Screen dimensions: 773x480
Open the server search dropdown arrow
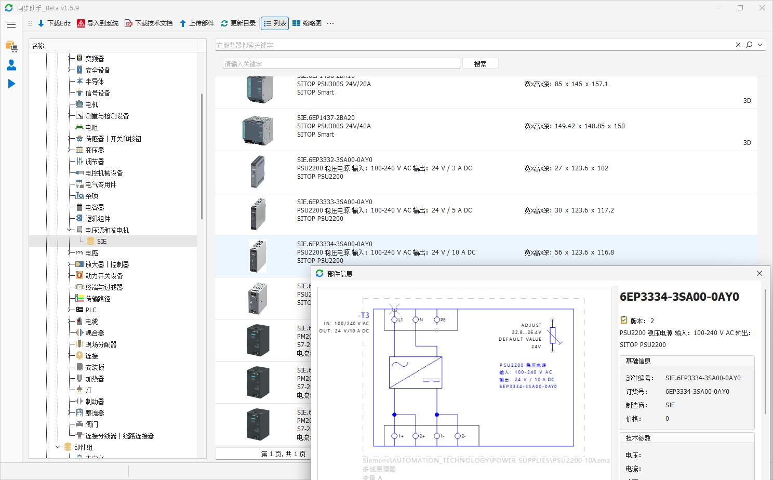(760, 45)
